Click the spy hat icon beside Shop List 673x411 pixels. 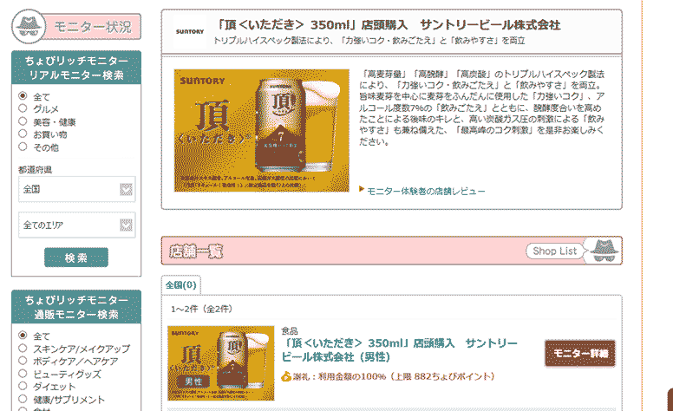click(604, 250)
